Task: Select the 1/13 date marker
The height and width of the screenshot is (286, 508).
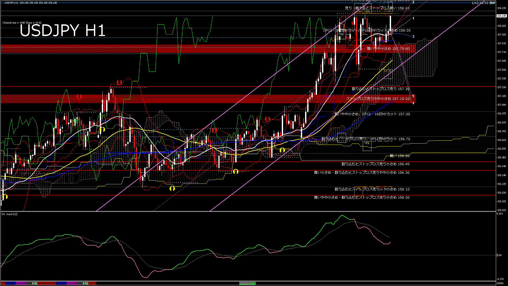Action: [85, 283]
